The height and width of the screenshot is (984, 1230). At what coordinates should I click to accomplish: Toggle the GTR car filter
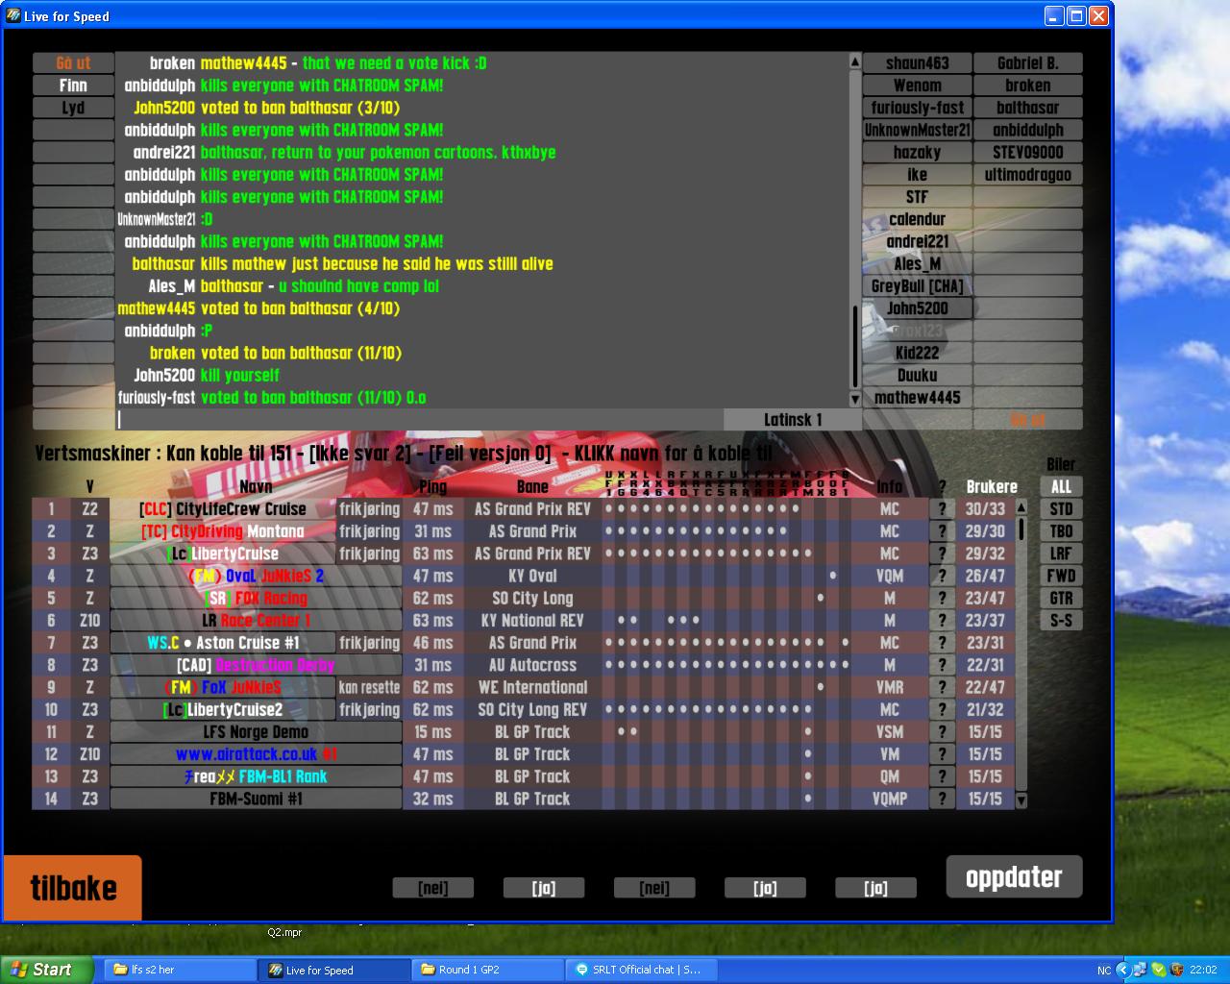coord(1061,598)
